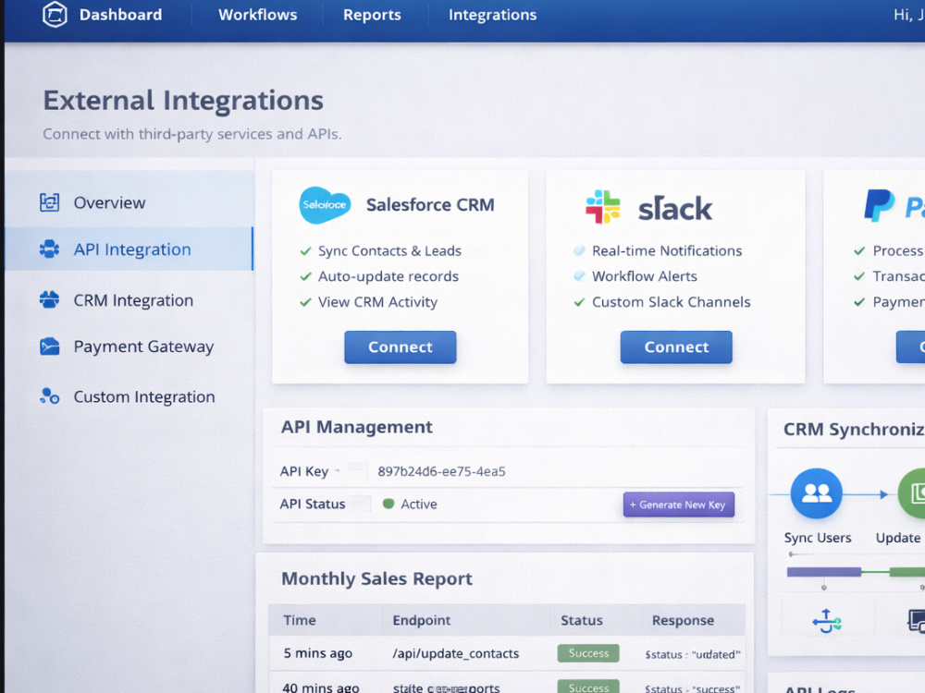Click the Custom Slack Channels checkmark
925x693 pixels.
(x=579, y=302)
